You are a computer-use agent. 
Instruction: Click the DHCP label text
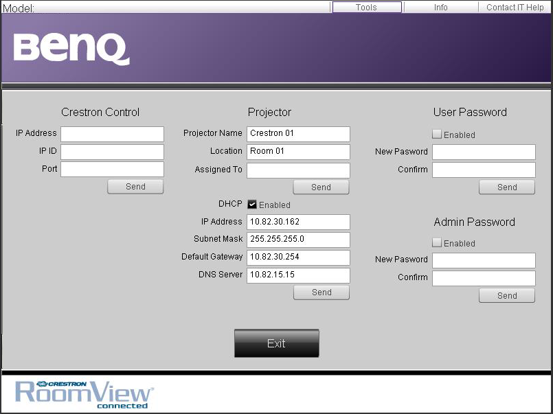[230, 204]
